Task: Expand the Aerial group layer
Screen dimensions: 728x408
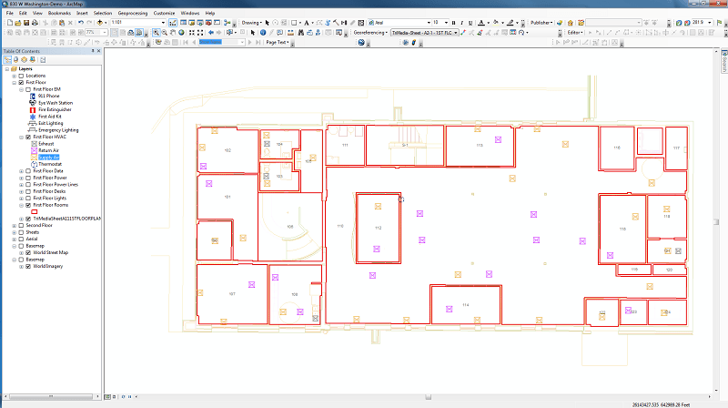Action: pos(14,239)
